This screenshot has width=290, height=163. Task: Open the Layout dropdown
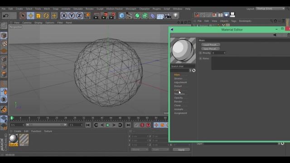(x=270, y=9)
